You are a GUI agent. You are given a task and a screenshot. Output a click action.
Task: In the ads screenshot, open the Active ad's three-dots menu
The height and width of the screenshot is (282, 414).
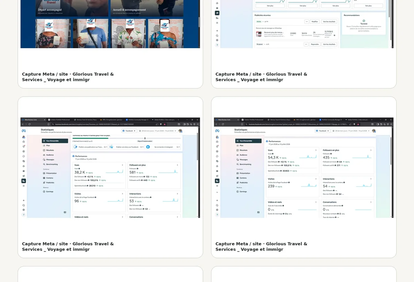click(x=306, y=22)
